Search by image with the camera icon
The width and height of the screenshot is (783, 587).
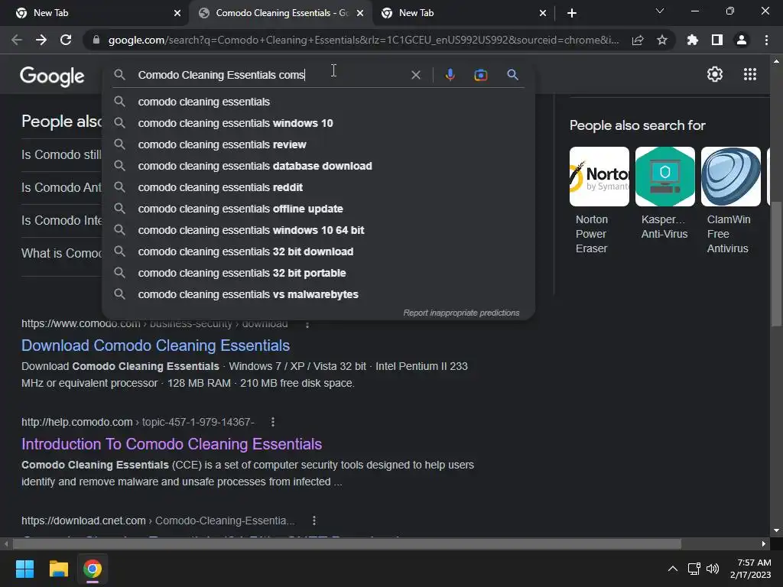click(480, 75)
